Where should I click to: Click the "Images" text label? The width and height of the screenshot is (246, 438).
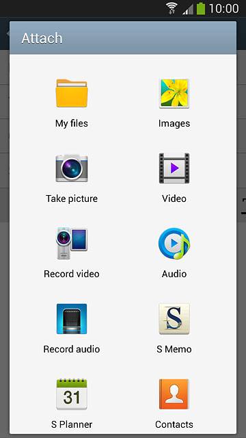pyautogui.click(x=174, y=123)
